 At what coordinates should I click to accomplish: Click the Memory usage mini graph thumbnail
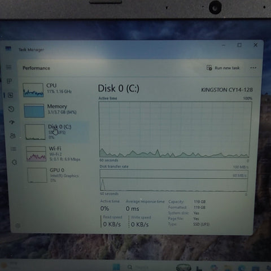[34, 111]
